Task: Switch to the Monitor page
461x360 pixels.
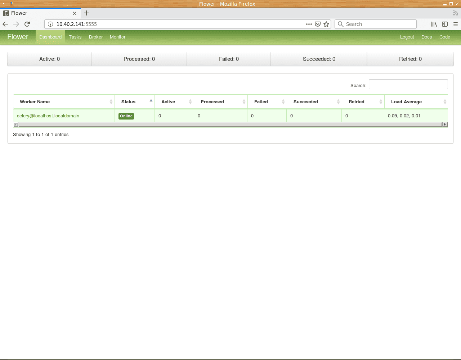Action: tap(118, 37)
